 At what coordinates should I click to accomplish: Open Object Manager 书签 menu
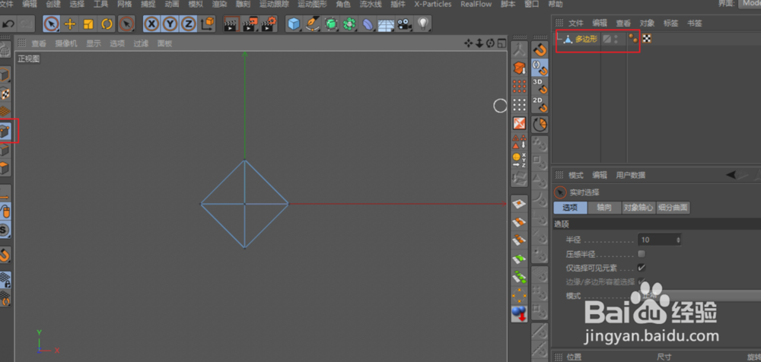(x=695, y=24)
